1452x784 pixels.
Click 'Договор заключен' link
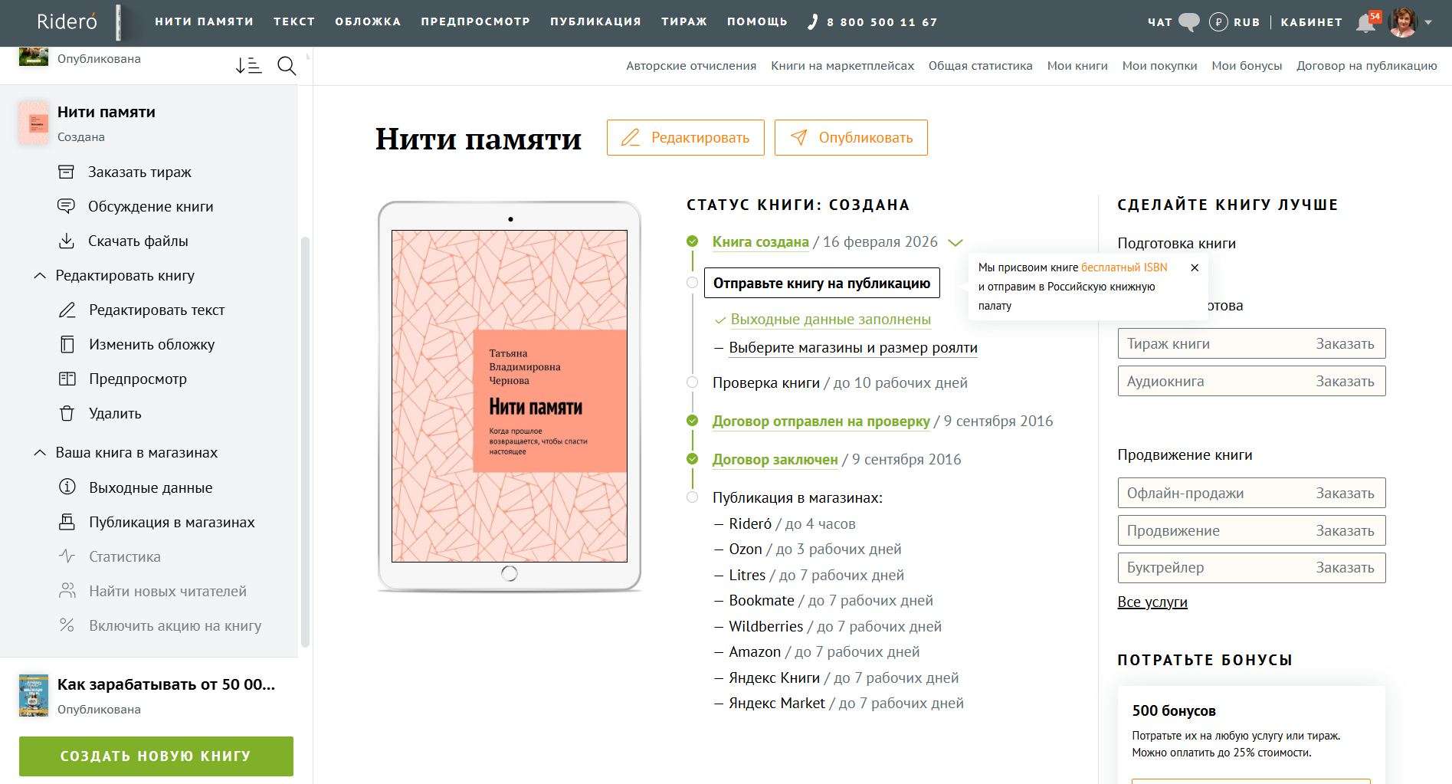pyautogui.click(x=775, y=459)
